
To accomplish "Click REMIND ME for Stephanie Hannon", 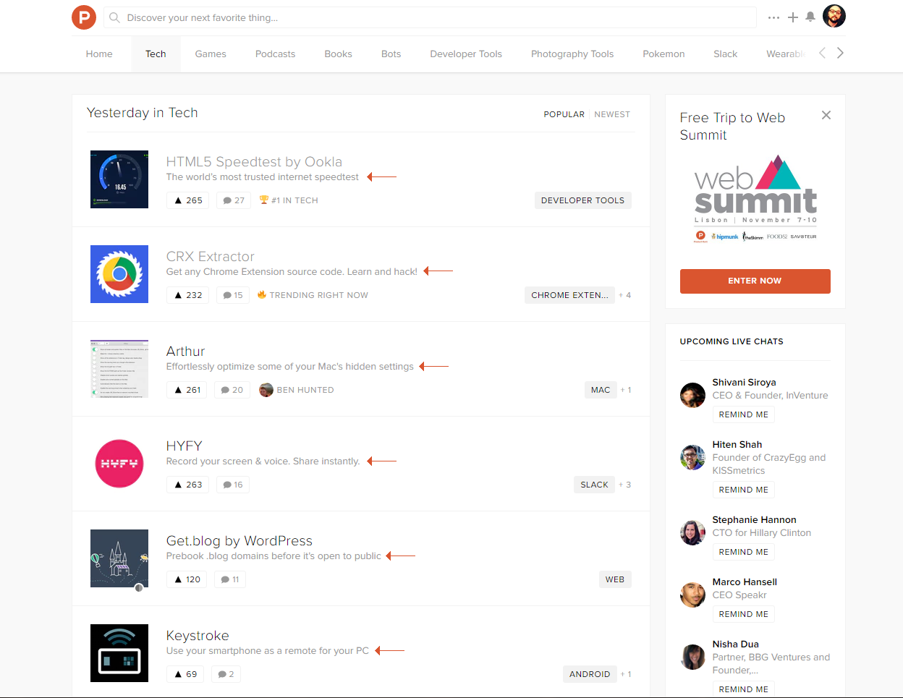I will click(x=743, y=552).
